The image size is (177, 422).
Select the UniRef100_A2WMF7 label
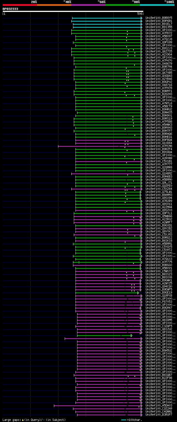(x=159, y=222)
